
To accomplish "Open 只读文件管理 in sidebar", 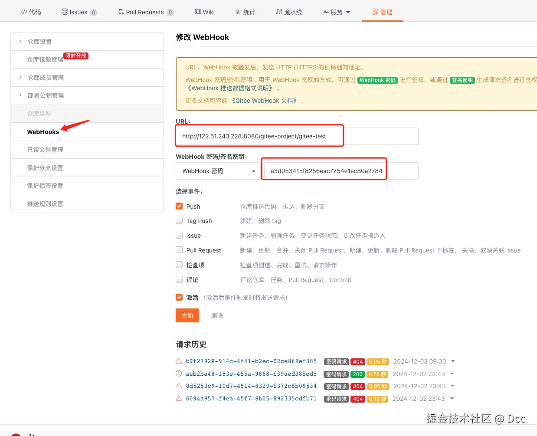I will [45, 150].
